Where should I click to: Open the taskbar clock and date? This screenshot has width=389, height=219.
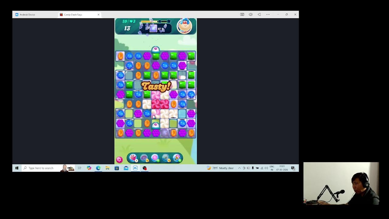pyautogui.click(x=282, y=168)
